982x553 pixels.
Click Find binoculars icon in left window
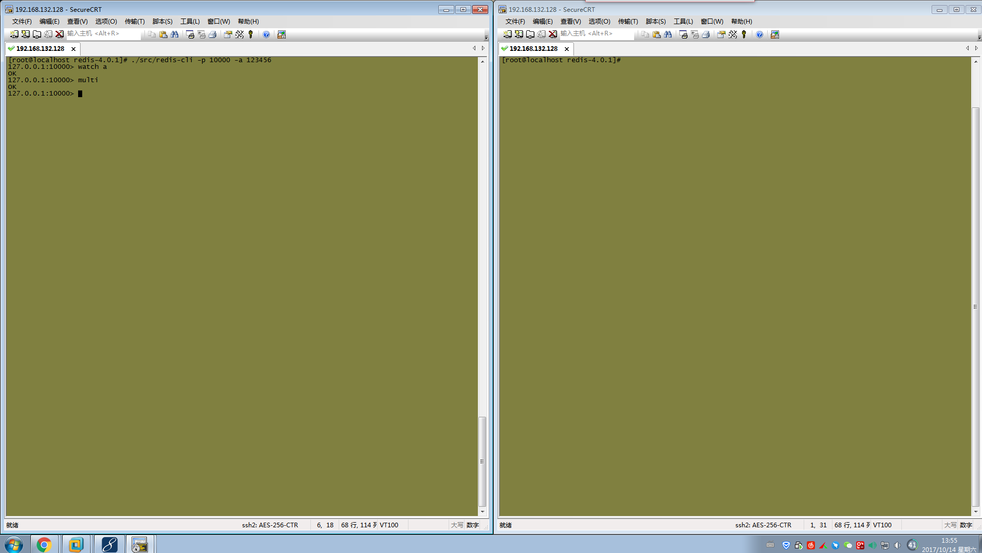coord(175,34)
